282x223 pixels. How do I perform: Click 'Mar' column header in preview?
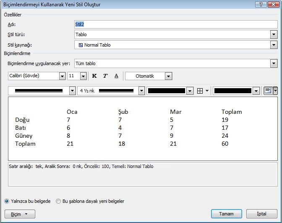point(176,112)
